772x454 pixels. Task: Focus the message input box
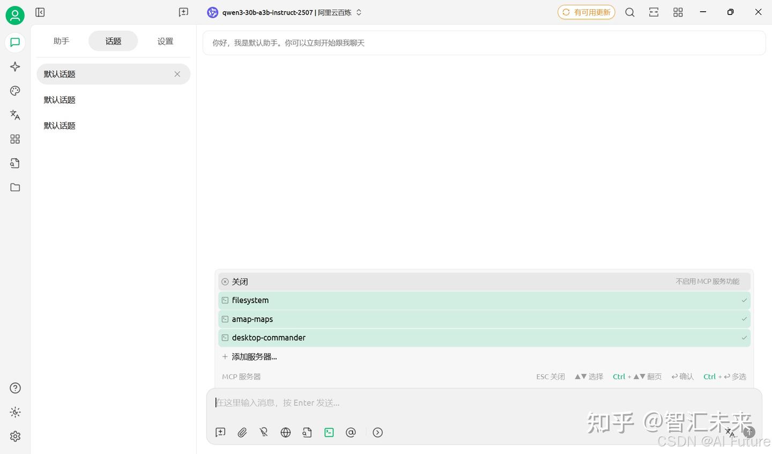pos(484,403)
